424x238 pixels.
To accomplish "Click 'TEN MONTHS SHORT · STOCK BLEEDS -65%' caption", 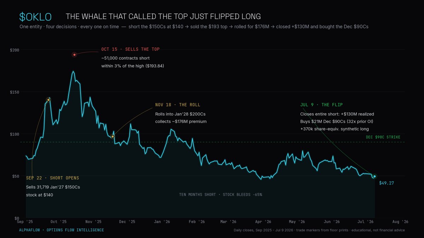I will (x=220, y=195).
